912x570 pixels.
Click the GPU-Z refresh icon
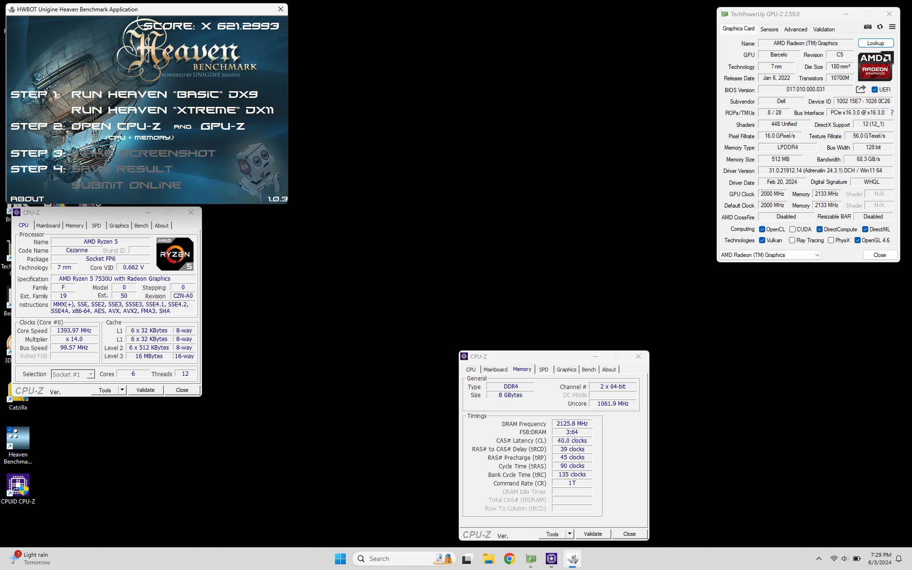(x=880, y=27)
